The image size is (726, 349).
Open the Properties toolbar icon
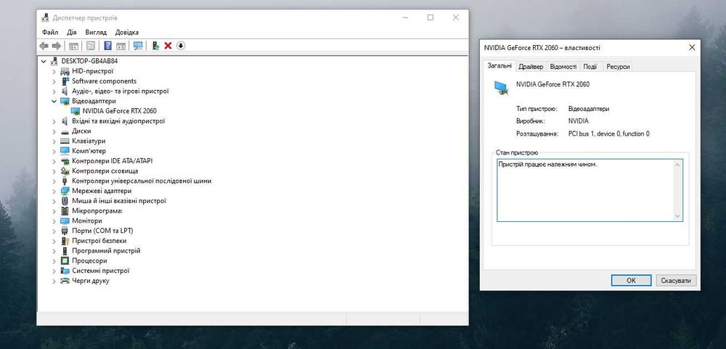click(91, 46)
